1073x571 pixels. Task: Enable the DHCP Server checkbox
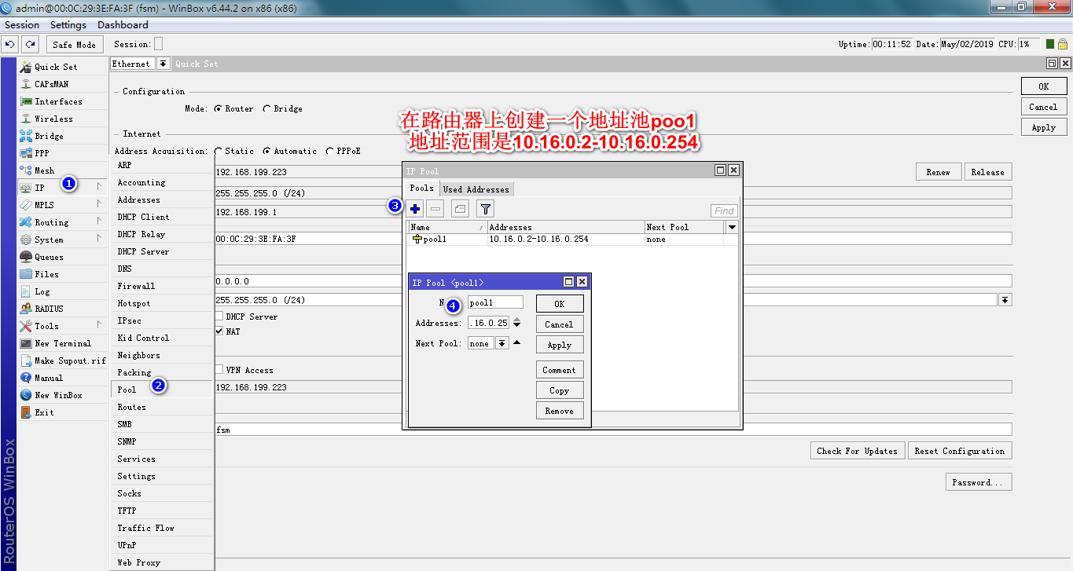click(x=219, y=317)
